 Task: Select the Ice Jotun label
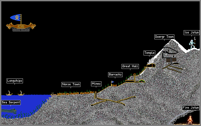point(192,32)
